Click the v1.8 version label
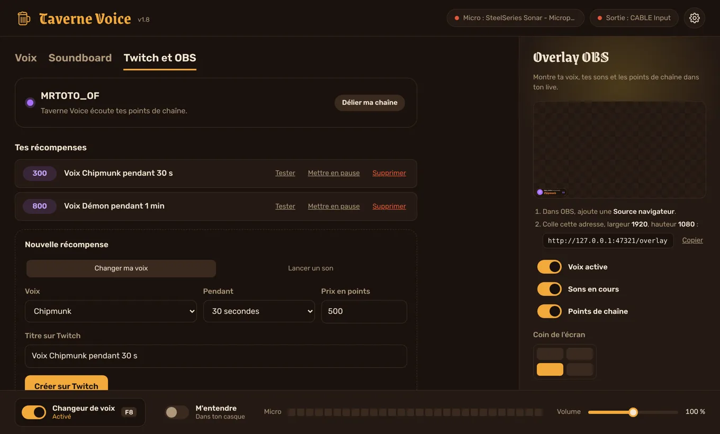Image resolution: width=720 pixels, height=434 pixels. coord(143,20)
